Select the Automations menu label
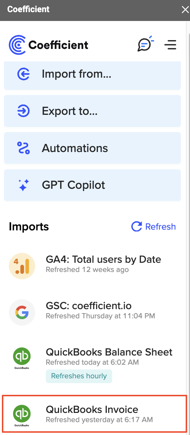 75,148
